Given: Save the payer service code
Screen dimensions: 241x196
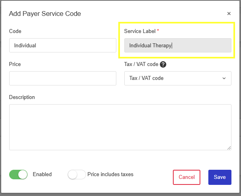Looking at the screenshot, I should pos(219,177).
